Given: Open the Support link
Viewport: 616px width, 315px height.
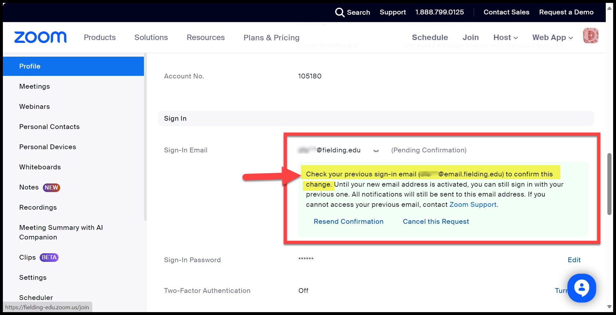Looking at the screenshot, I should [x=393, y=12].
